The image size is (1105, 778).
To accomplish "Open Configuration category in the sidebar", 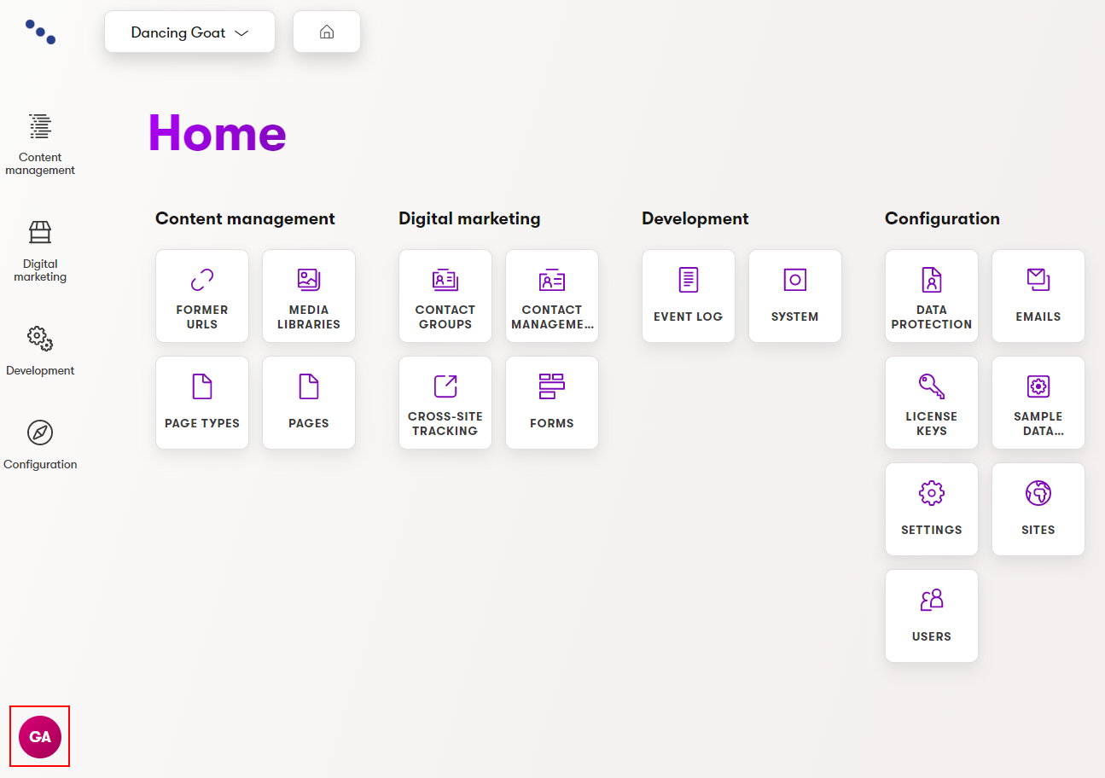I will 40,444.
